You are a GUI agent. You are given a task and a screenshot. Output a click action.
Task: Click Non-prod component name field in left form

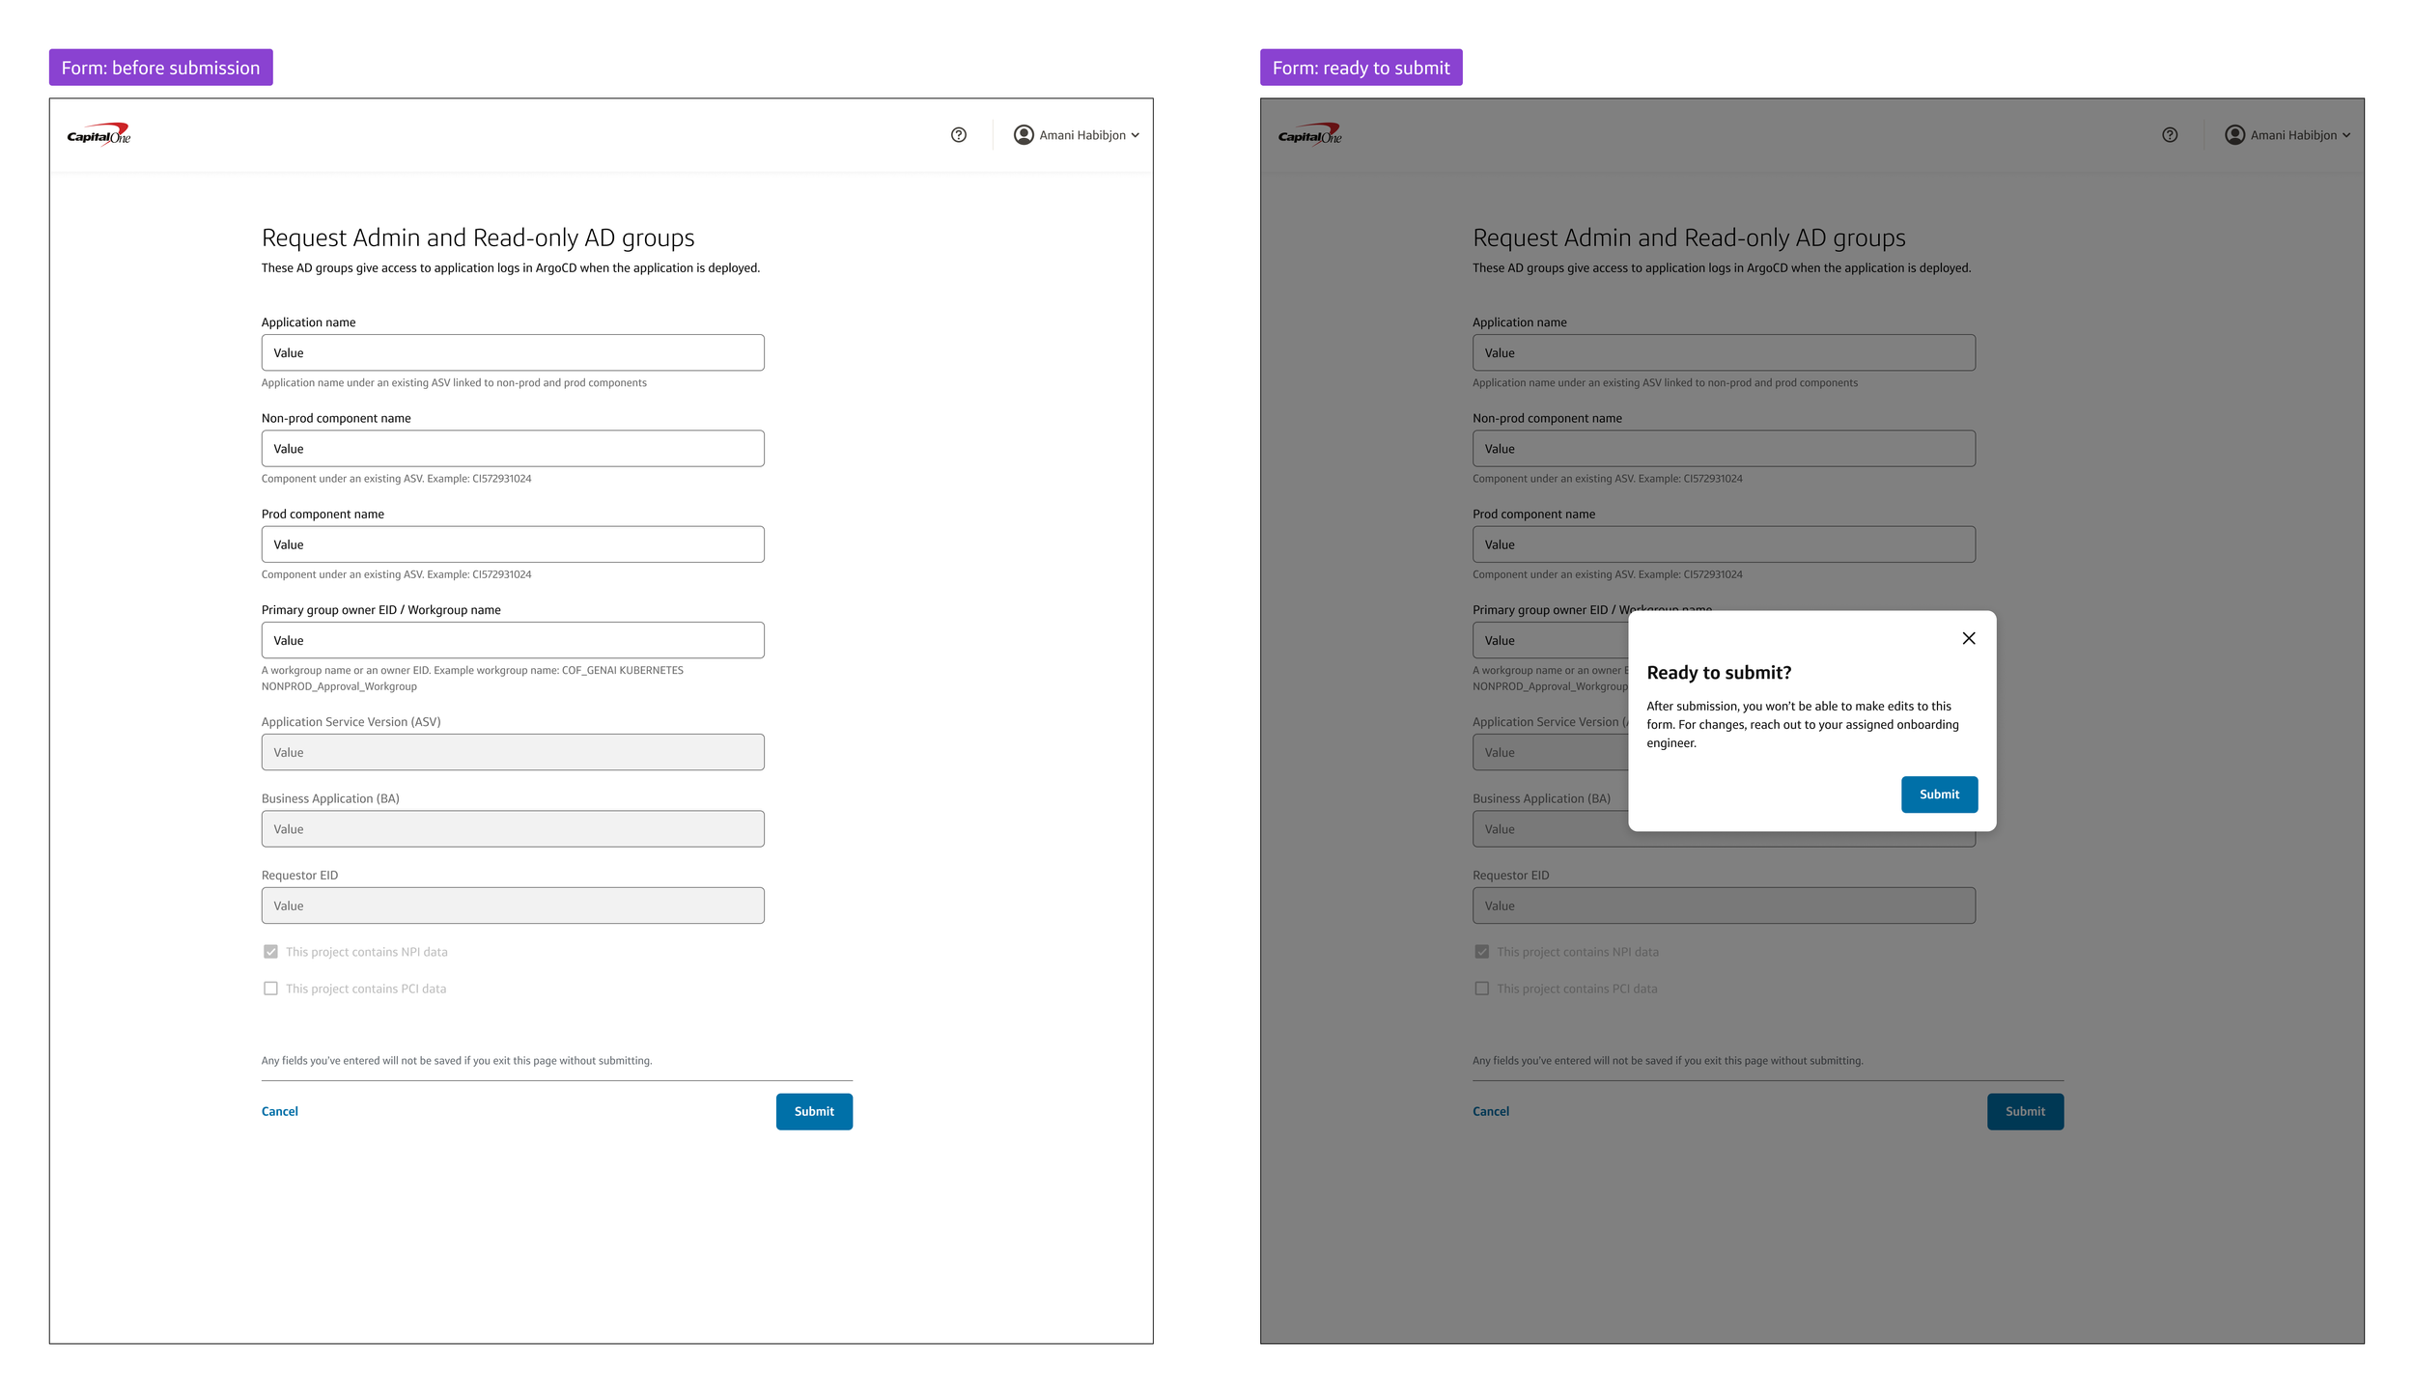point(512,449)
